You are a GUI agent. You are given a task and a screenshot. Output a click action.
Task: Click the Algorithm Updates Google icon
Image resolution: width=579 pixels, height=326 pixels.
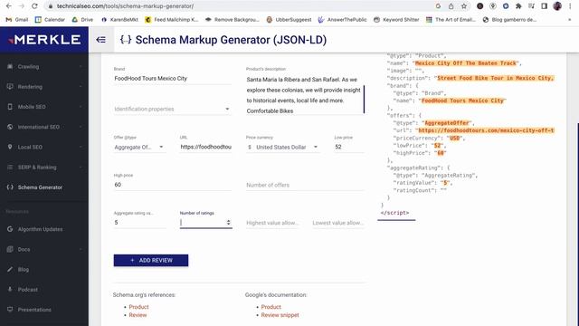click(10, 229)
